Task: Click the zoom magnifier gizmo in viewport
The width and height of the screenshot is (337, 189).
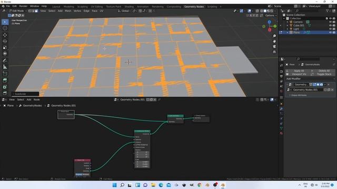Action: tap(274, 36)
